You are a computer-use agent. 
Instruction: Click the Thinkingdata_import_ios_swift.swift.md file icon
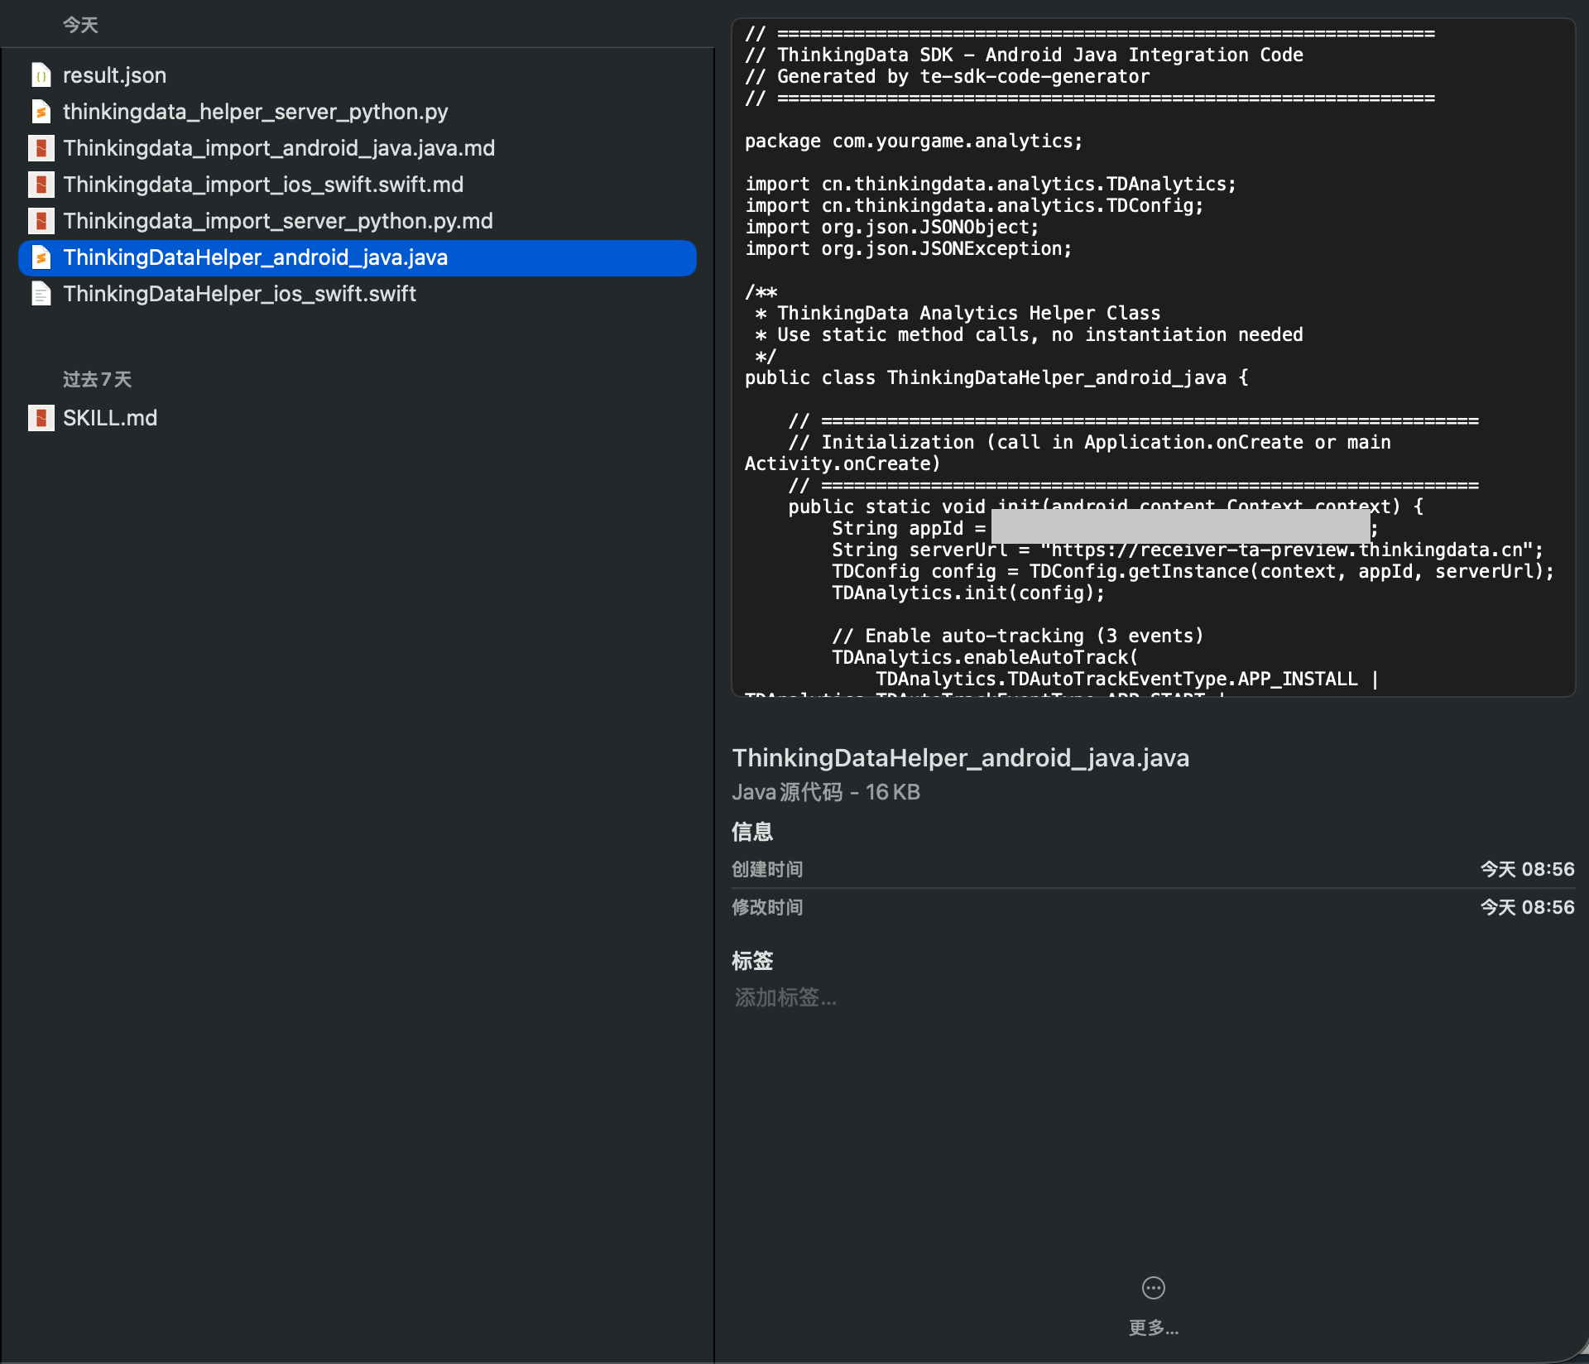(41, 185)
